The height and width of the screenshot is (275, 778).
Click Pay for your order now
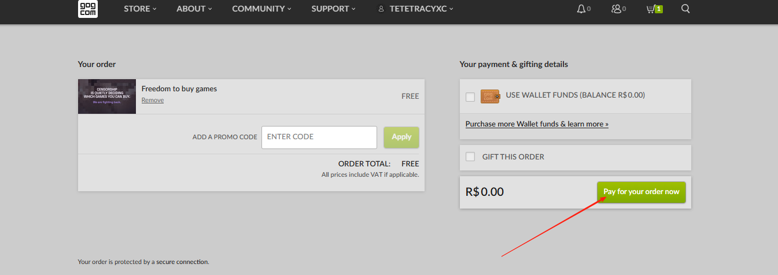point(641,192)
